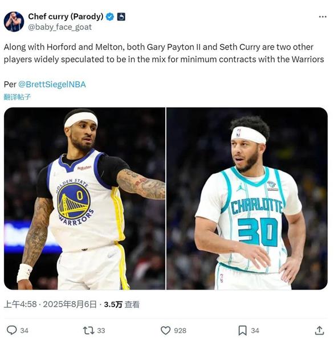Open the Gary Payton II Warriors photo
334x342 pixels.
[x=85, y=198]
